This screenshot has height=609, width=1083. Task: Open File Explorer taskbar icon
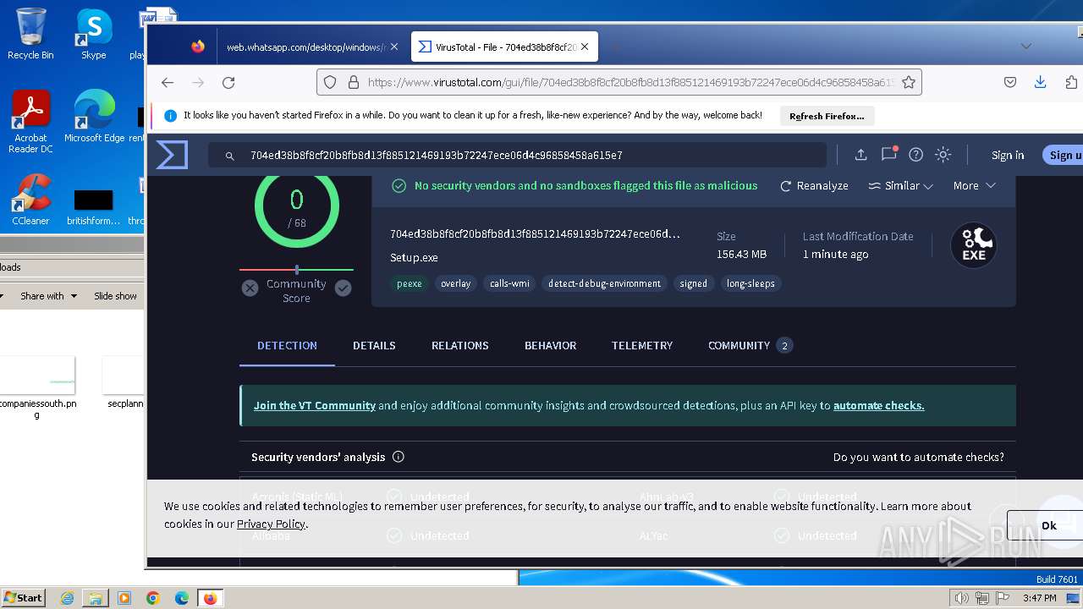click(x=95, y=598)
